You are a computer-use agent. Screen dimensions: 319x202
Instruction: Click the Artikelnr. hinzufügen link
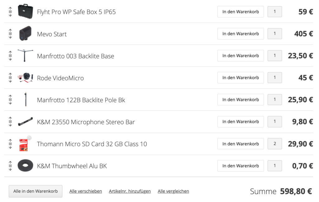pyautogui.click(x=130, y=191)
